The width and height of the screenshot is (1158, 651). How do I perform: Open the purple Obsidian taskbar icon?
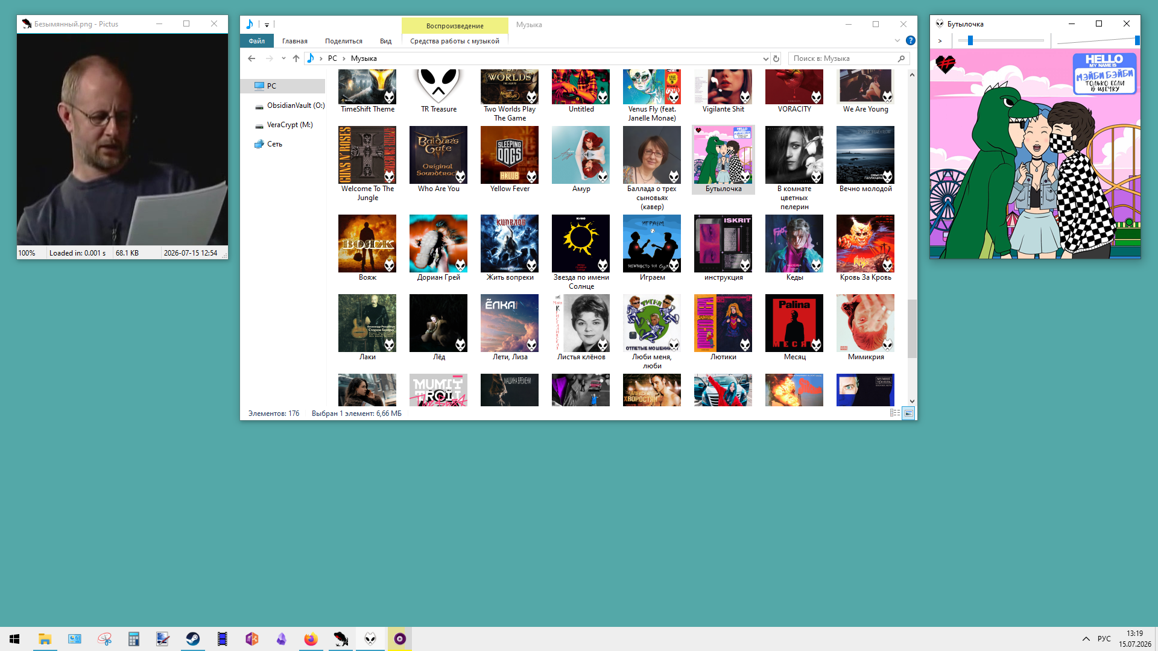[x=282, y=639]
